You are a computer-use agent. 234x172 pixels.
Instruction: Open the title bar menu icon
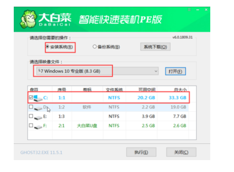(189, 10)
